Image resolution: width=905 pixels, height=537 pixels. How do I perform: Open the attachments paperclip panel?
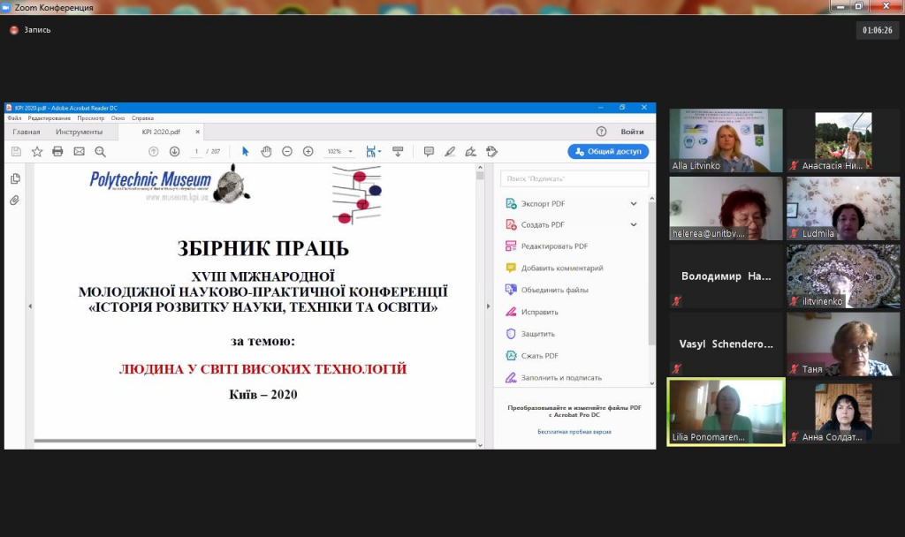pos(15,200)
